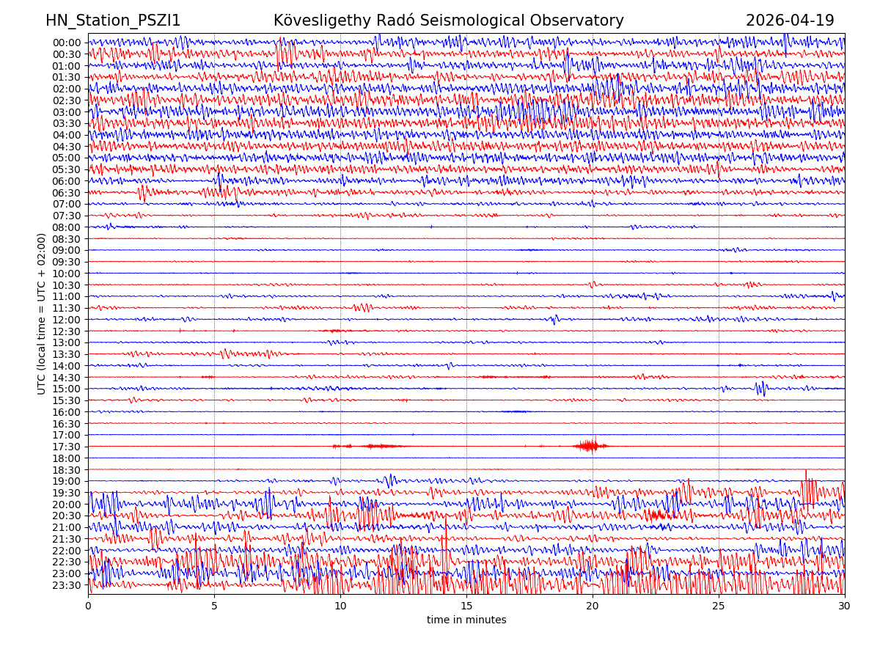Click the x-axis tick label 25
The image size is (880, 660).
[x=719, y=606]
